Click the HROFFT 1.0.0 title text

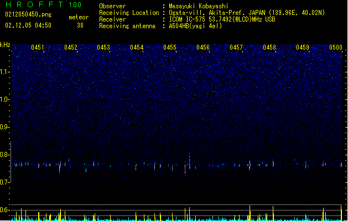[x=43, y=4]
